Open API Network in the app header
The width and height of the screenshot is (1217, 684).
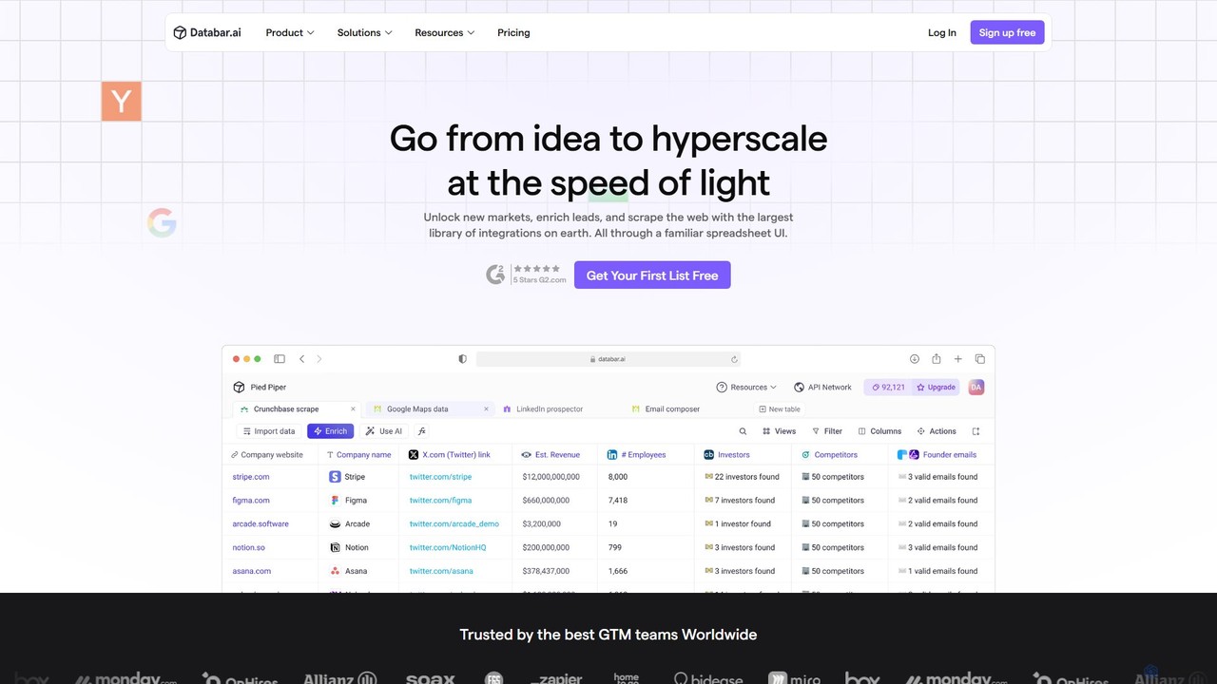coord(823,387)
